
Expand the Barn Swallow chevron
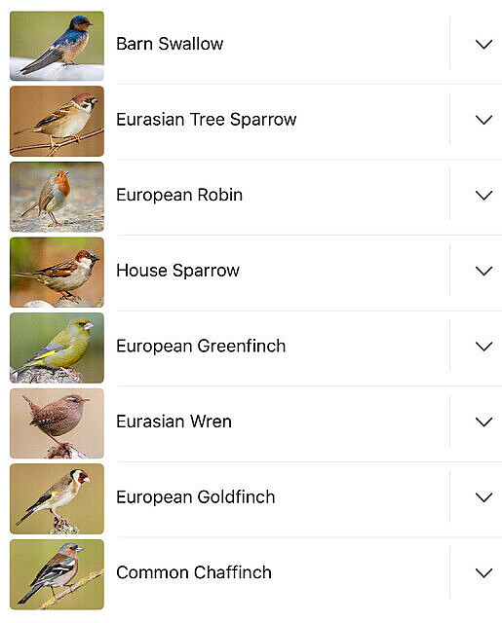pyautogui.click(x=483, y=44)
